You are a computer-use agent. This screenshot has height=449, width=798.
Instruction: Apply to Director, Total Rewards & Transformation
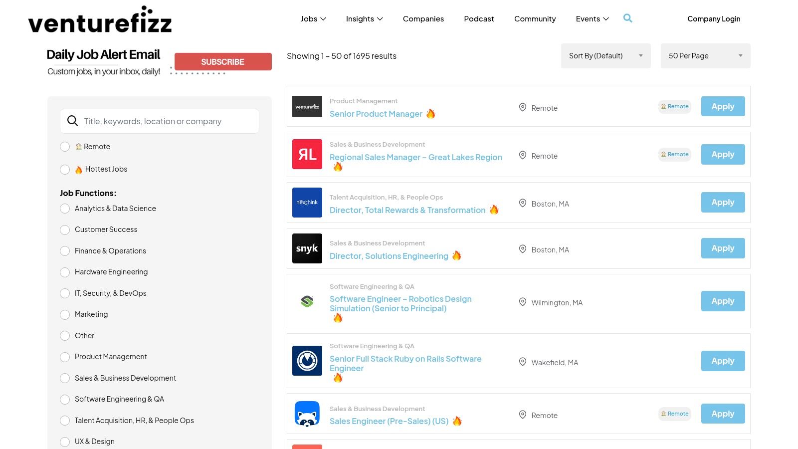723,202
